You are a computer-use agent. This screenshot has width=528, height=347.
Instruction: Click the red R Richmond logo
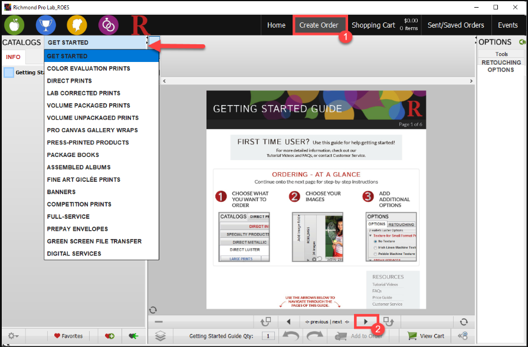[140, 25]
